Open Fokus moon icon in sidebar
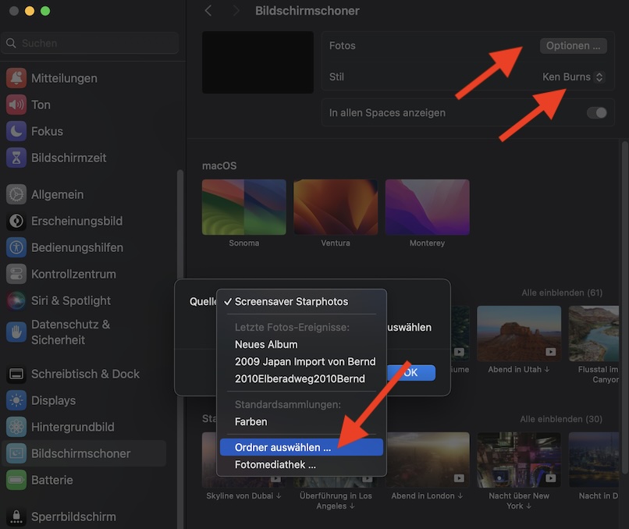 tap(16, 131)
